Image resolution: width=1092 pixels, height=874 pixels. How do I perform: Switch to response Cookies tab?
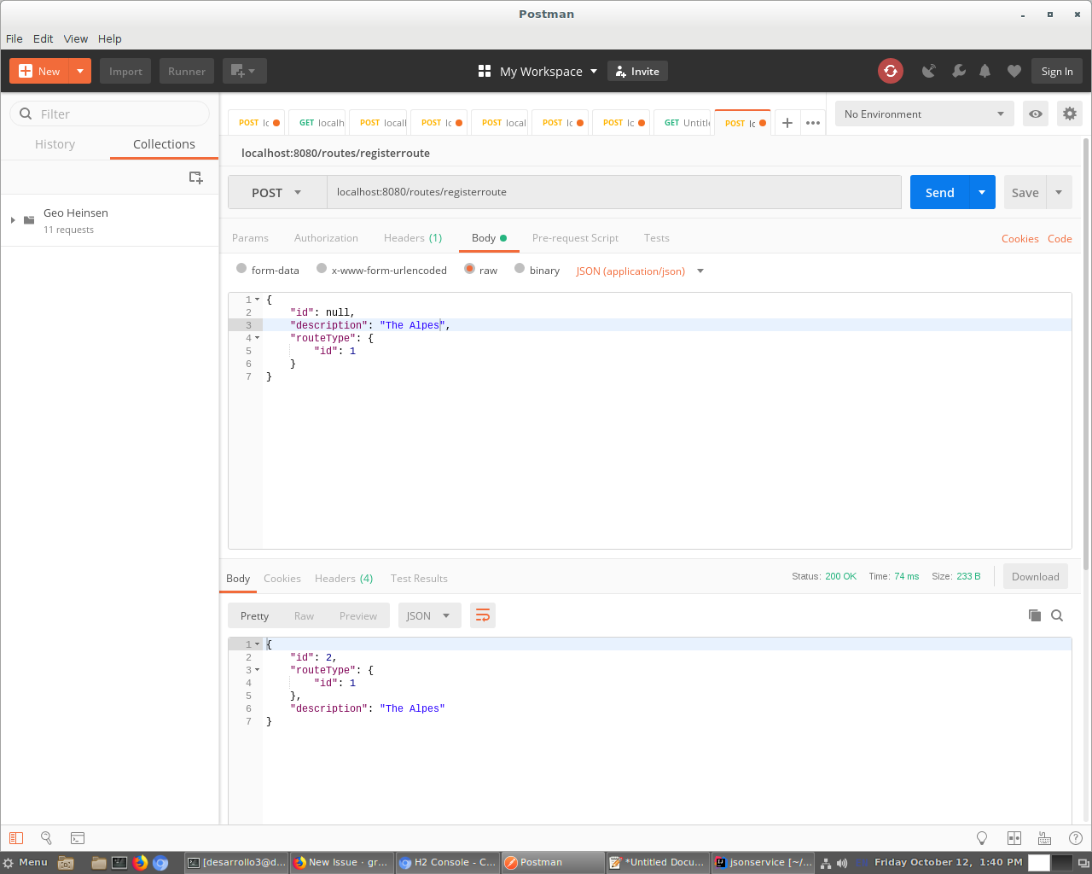point(282,578)
